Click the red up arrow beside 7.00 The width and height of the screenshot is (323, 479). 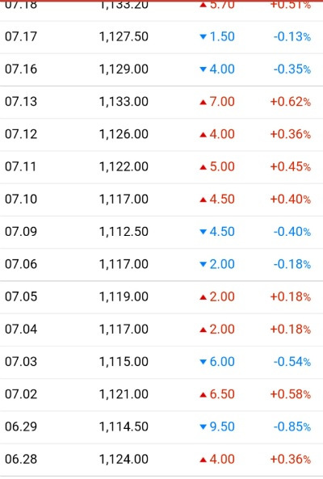(x=203, y=102)
